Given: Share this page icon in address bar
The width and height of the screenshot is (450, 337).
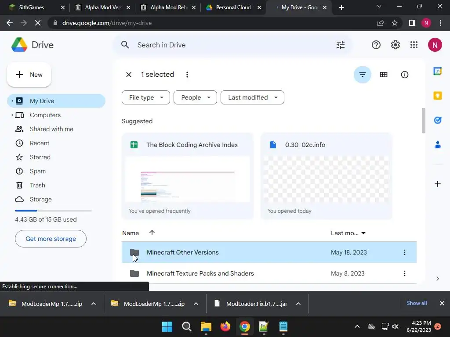Looking at the screenshot, I should point(381,23).
